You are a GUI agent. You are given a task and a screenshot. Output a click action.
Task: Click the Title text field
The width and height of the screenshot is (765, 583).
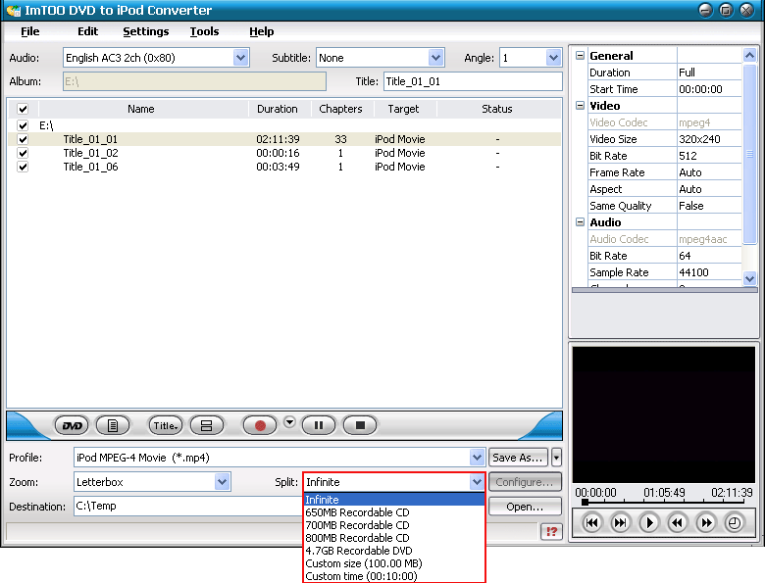(473, 81)
